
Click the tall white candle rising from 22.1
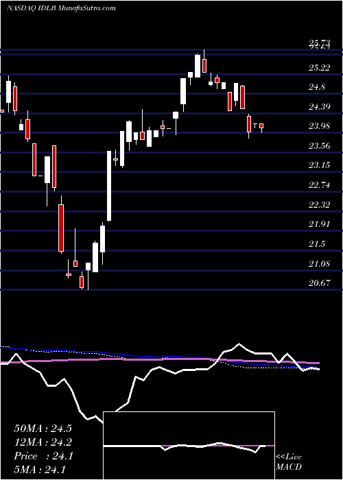pos(108,186)
